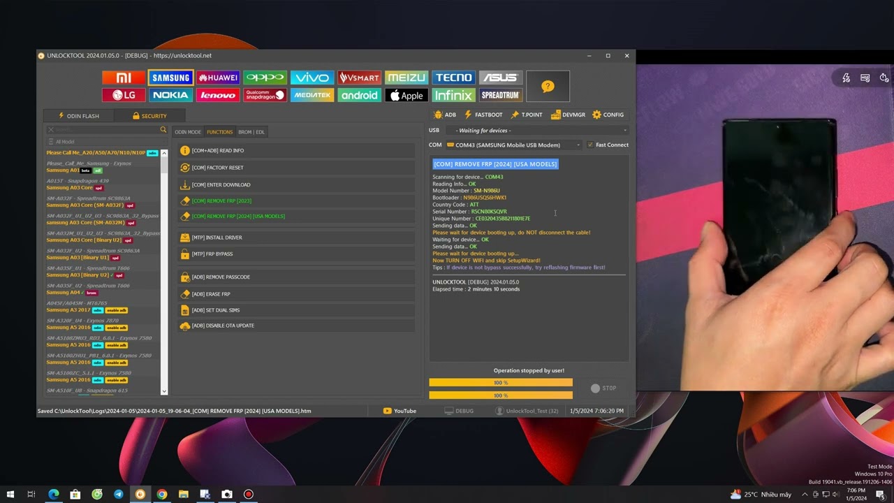Open T.POINT test point viewer
Image resolution: width=894 pixels, height=503 pixels.
(x=527, y=115)
